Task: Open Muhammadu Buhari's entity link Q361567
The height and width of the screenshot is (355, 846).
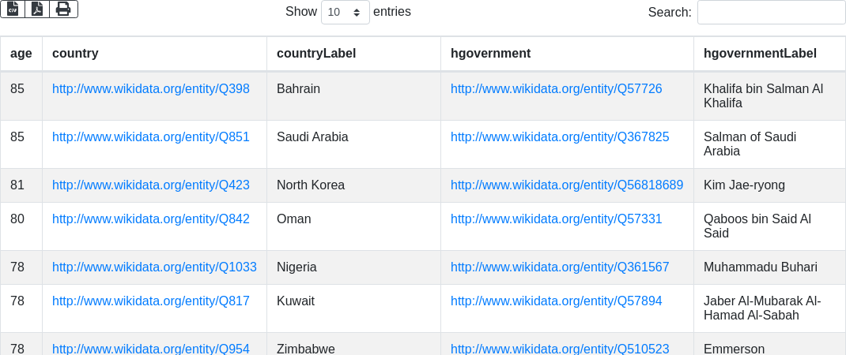Action: [560, 267]
